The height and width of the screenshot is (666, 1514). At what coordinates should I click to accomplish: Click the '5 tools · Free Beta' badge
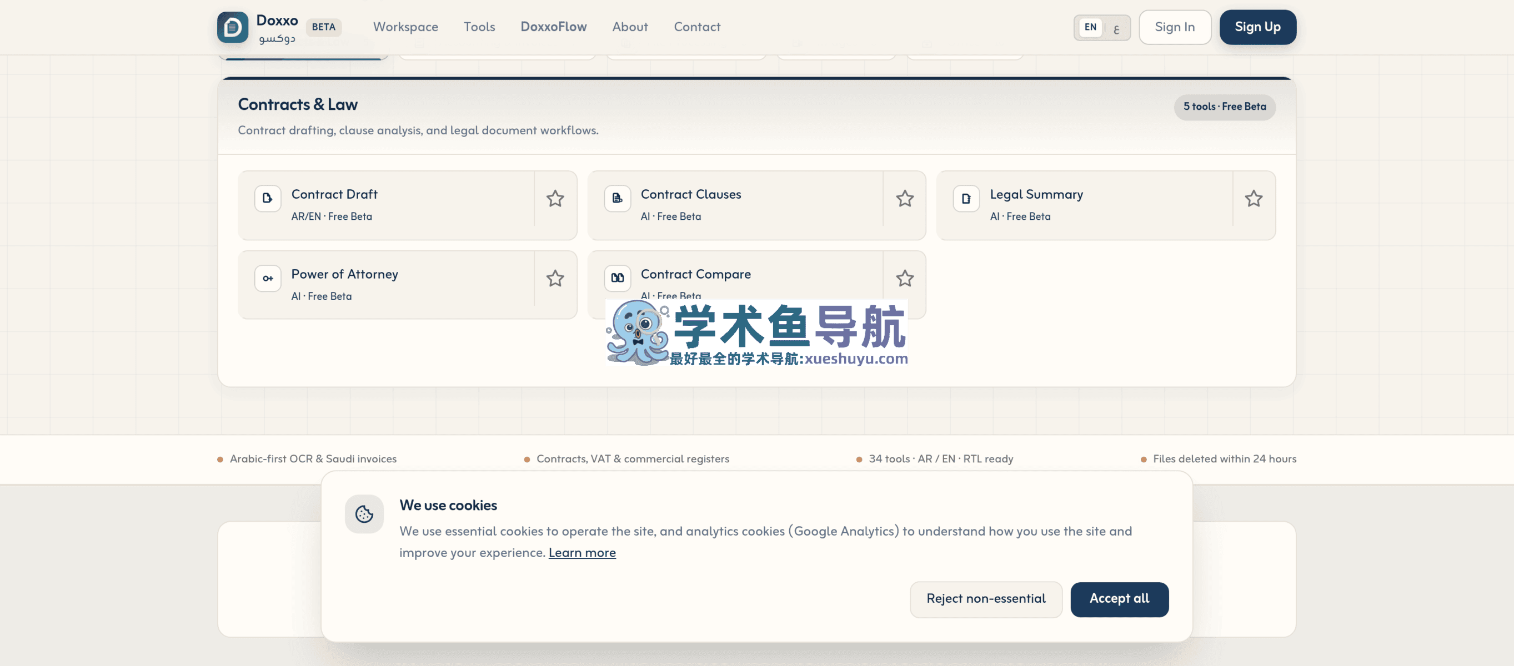point(1225,107)
